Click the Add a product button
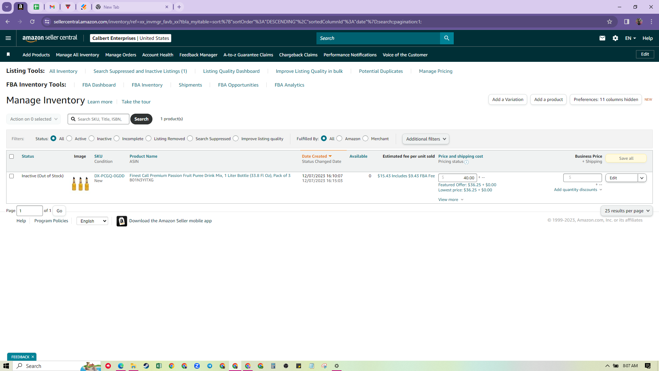This screenshot has width=659, height=371. tap(548, 100)
